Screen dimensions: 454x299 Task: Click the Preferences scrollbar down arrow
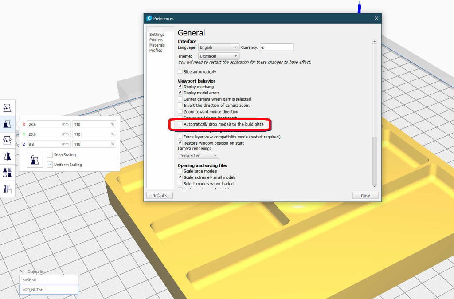click(x=374, y=186)
